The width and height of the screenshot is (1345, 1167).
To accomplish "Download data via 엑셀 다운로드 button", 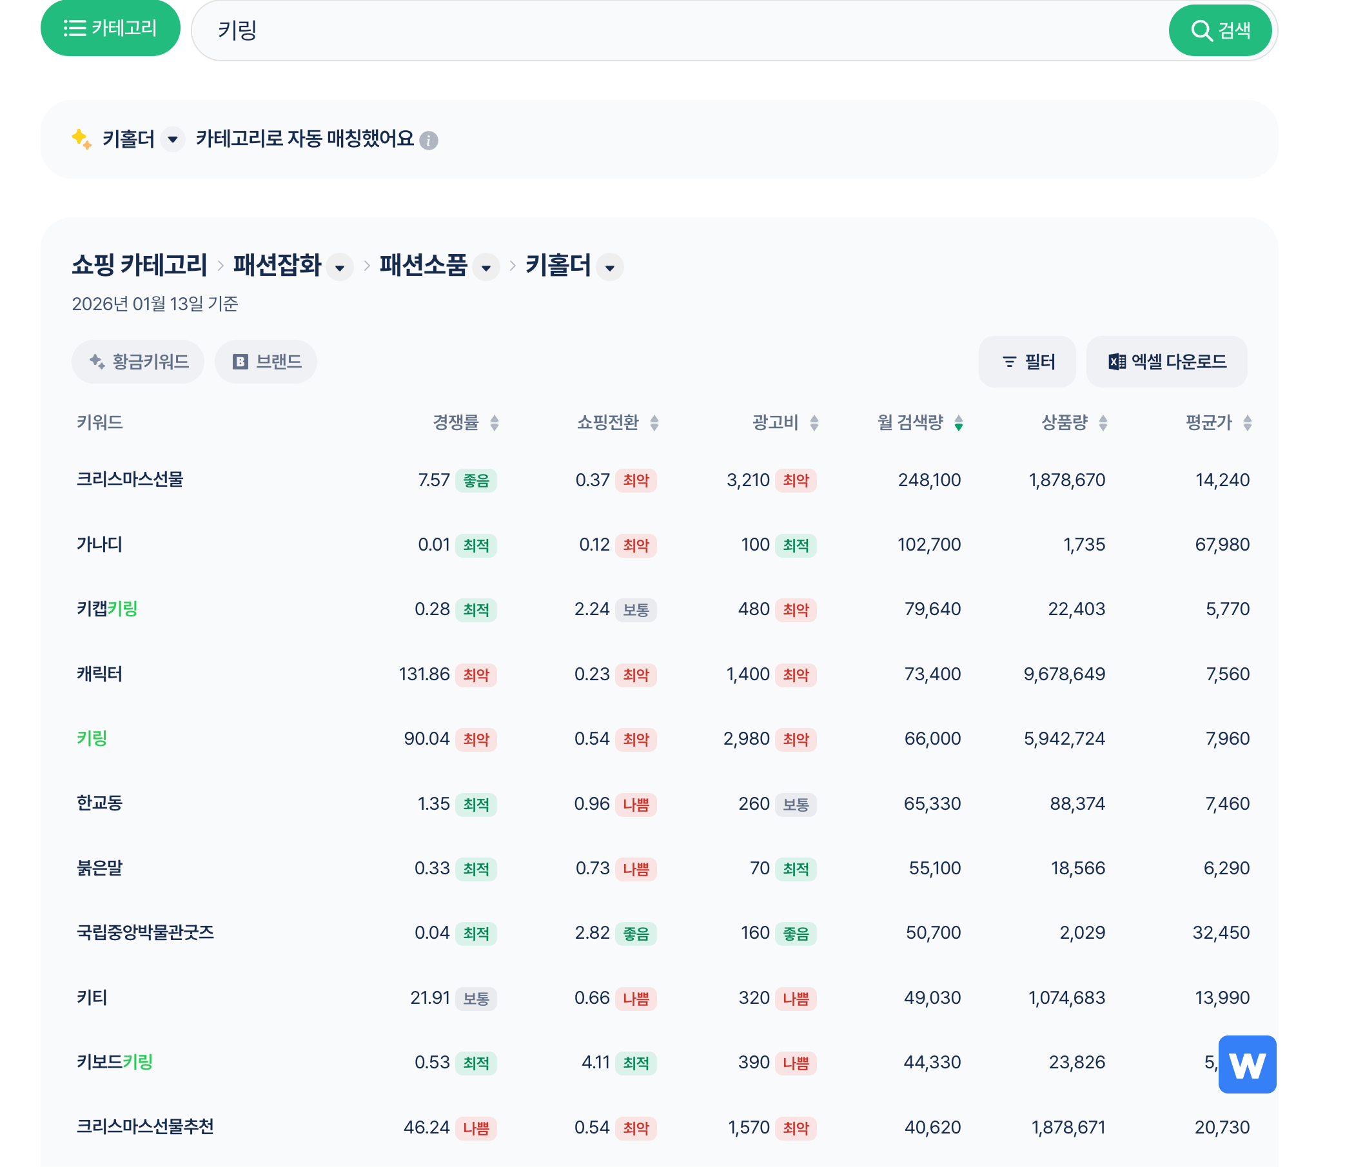I will 1166,362.
